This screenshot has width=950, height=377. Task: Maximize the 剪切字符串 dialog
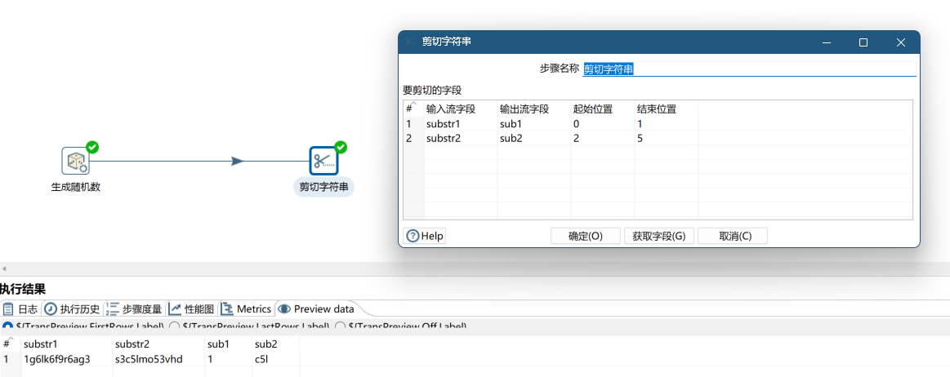click(863, 42)
